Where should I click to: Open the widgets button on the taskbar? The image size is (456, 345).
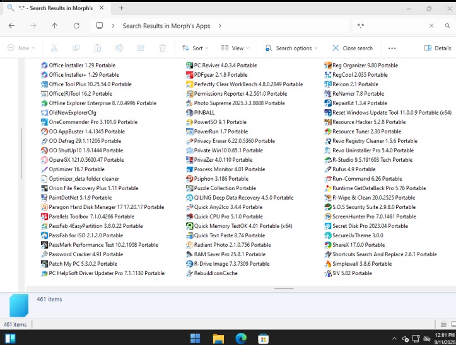pos(10,339)
